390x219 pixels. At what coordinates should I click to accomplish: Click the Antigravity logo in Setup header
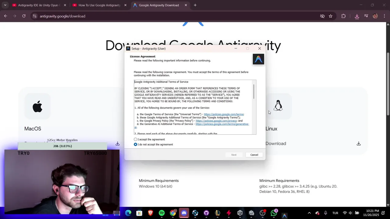point(258,59)
